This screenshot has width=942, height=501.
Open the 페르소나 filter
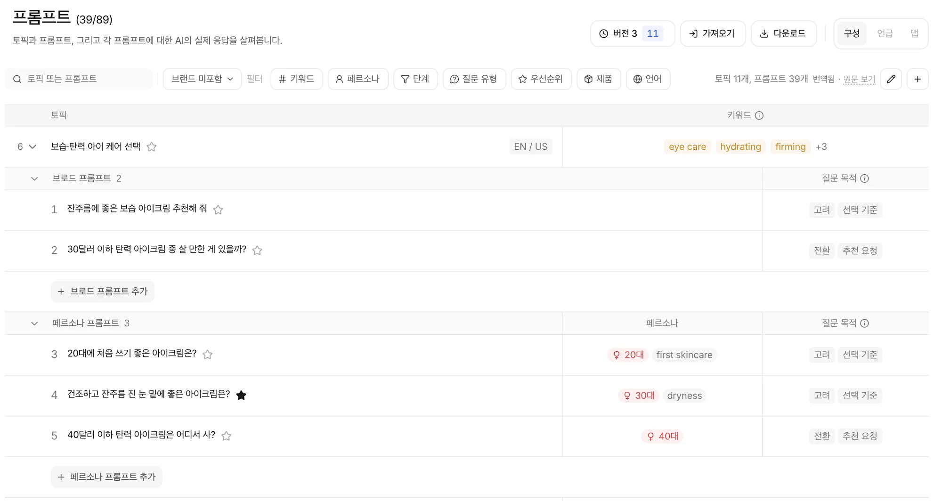(x=358, y=79)
